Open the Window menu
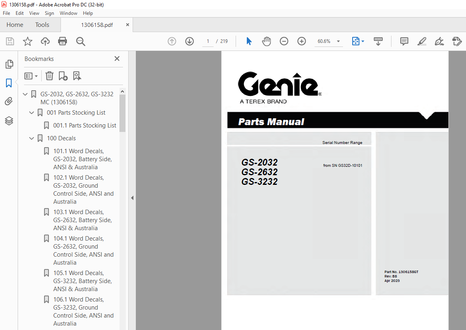This screenshot has width=466, height=330. 69,13
